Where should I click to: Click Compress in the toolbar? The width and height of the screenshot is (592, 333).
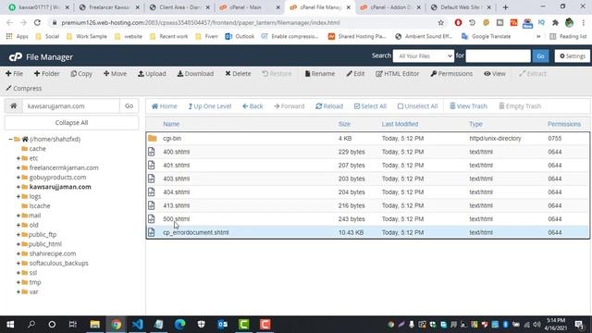(24, 89)
